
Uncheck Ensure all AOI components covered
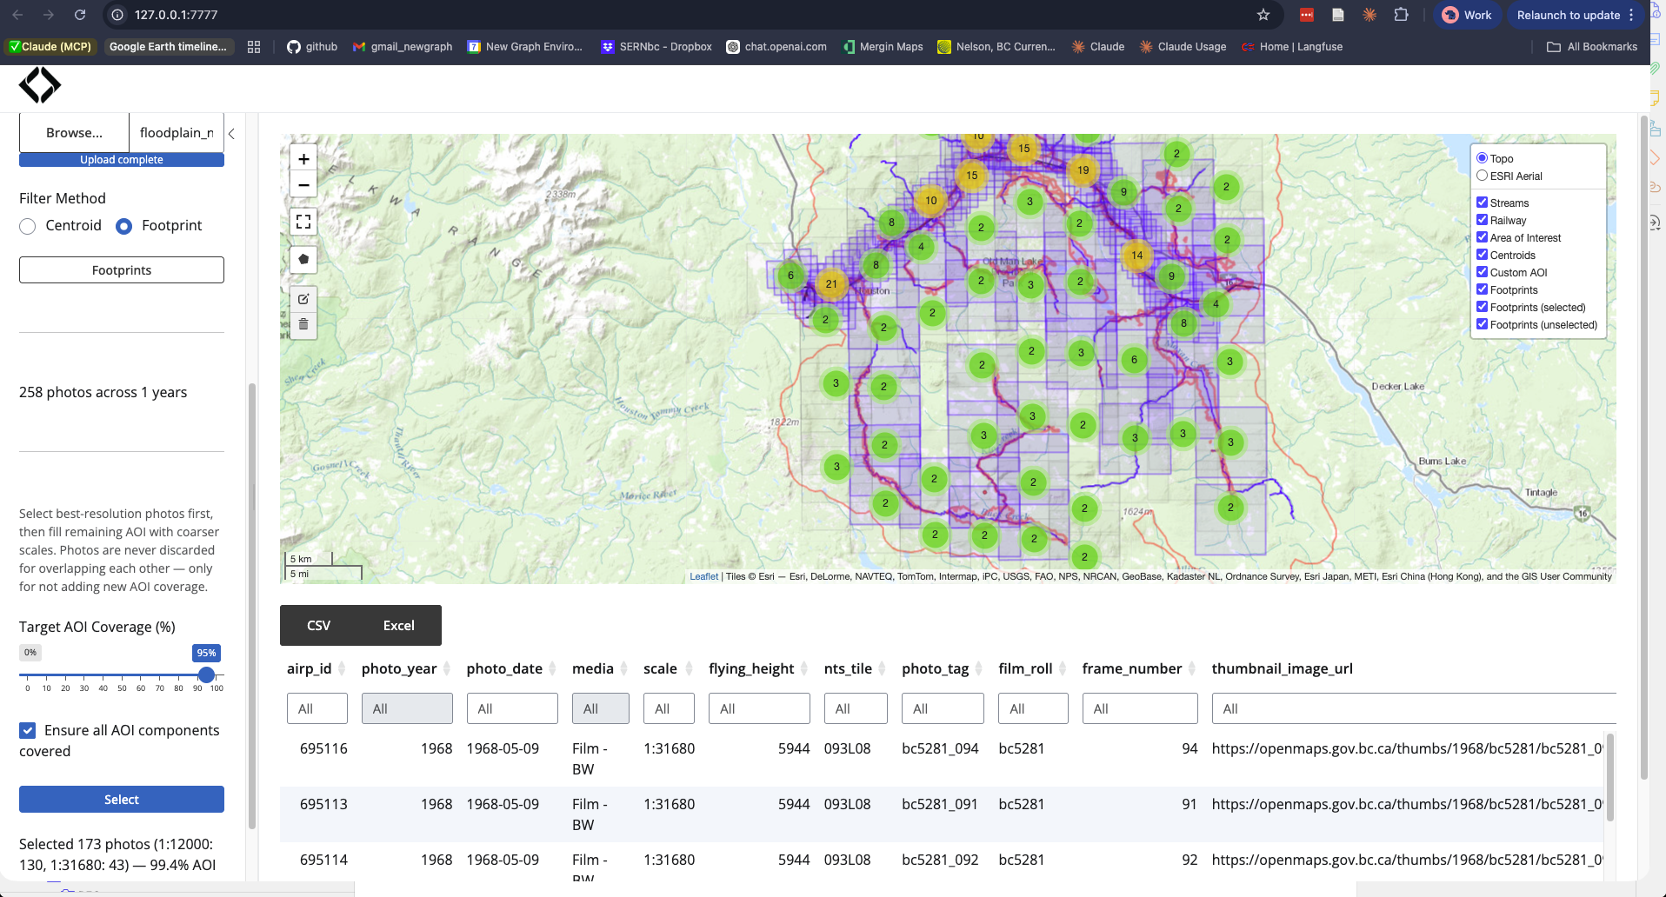click(29, 730)
